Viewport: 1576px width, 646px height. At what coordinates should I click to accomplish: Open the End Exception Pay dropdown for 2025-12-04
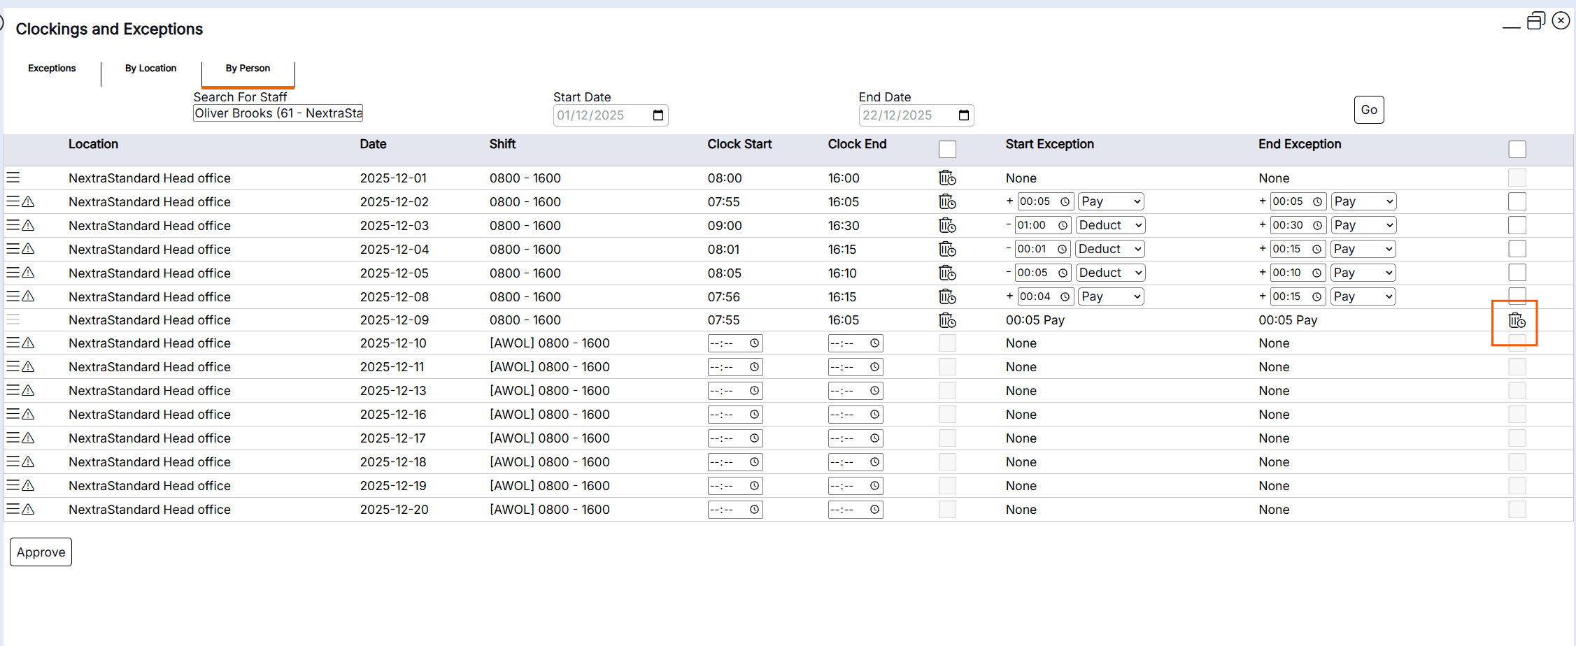tap(1363, 249)
